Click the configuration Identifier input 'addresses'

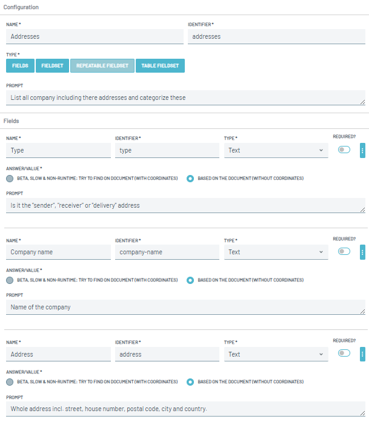pyautogui.click(x=276, y=36)
